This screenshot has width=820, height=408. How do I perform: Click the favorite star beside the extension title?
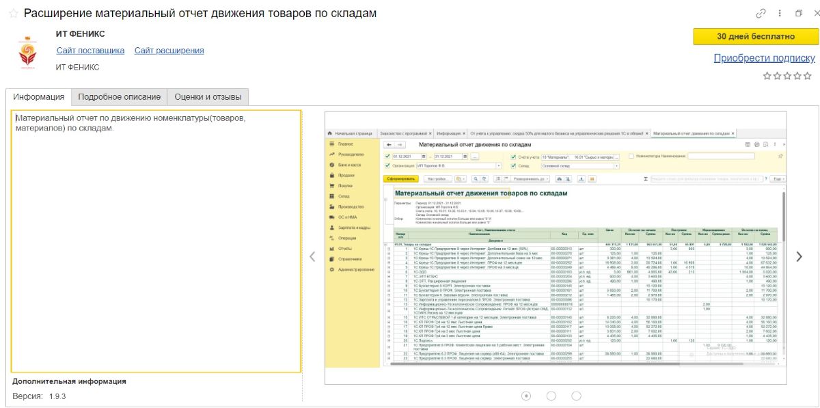point(13,14)
